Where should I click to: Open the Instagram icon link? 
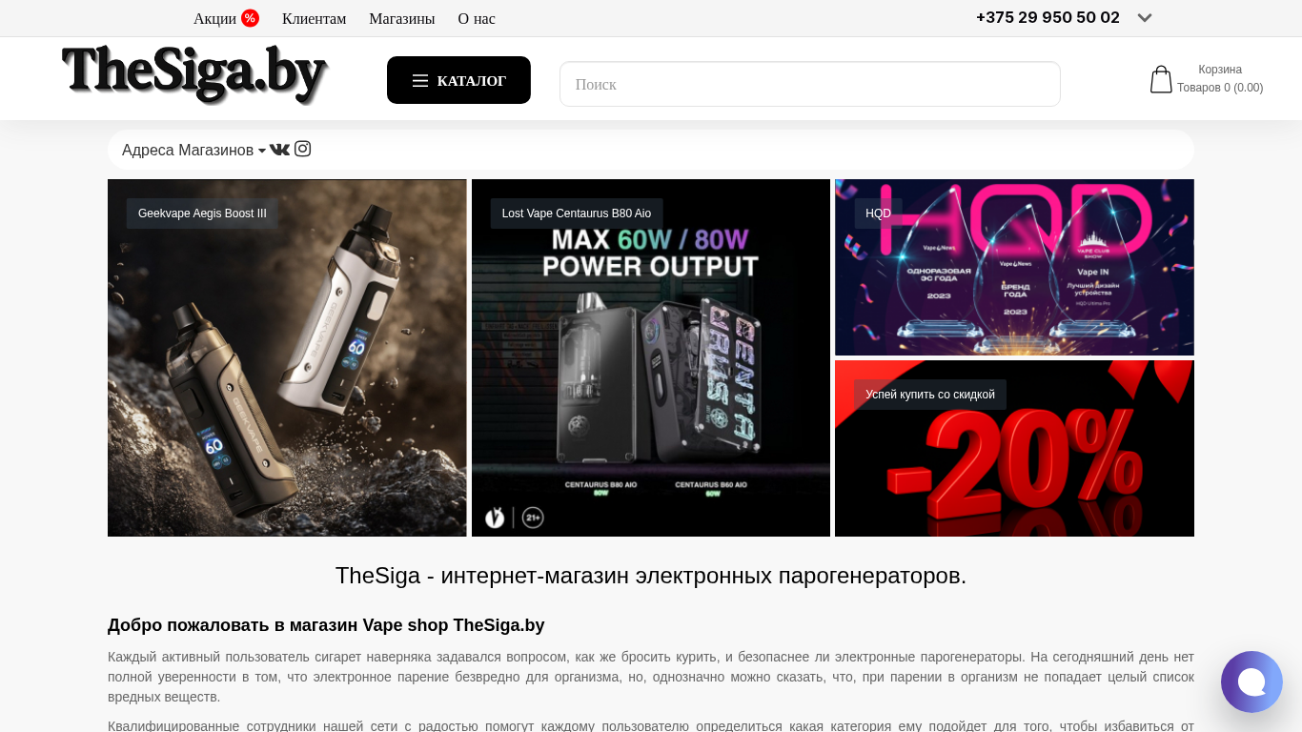[x=303, y=149]
